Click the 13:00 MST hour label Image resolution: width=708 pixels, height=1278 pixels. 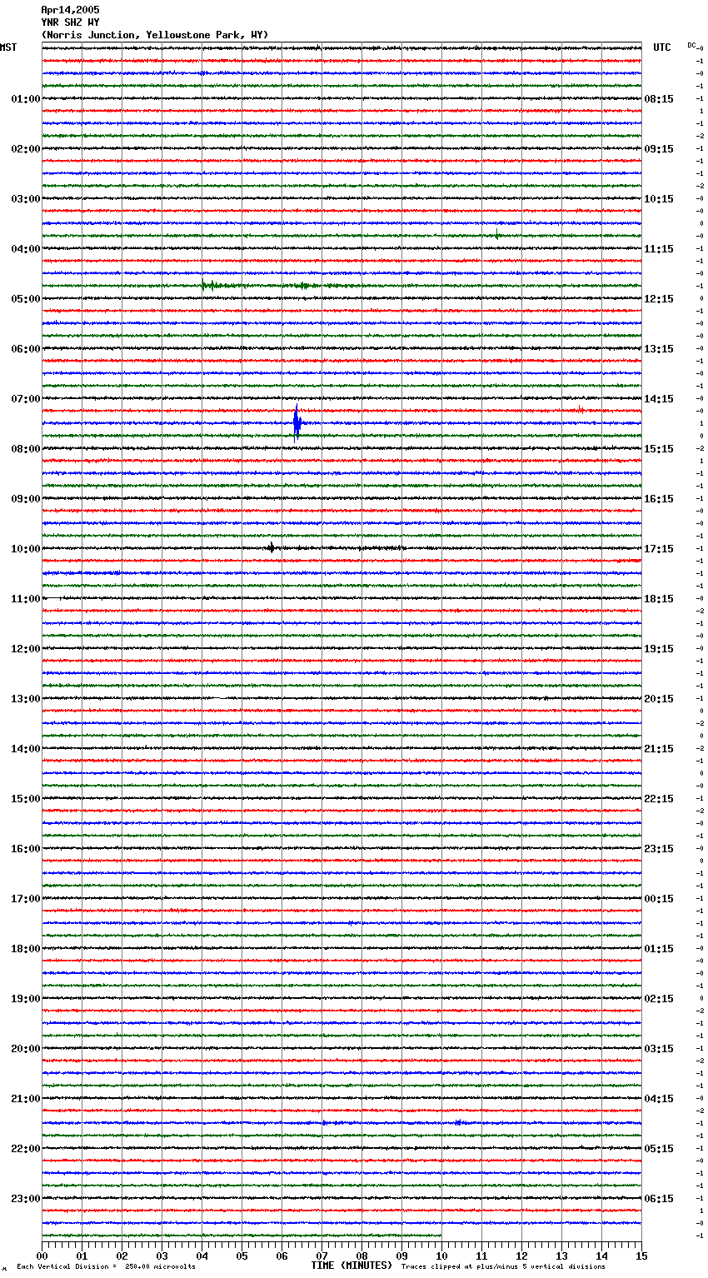click(x=26, y=699)
